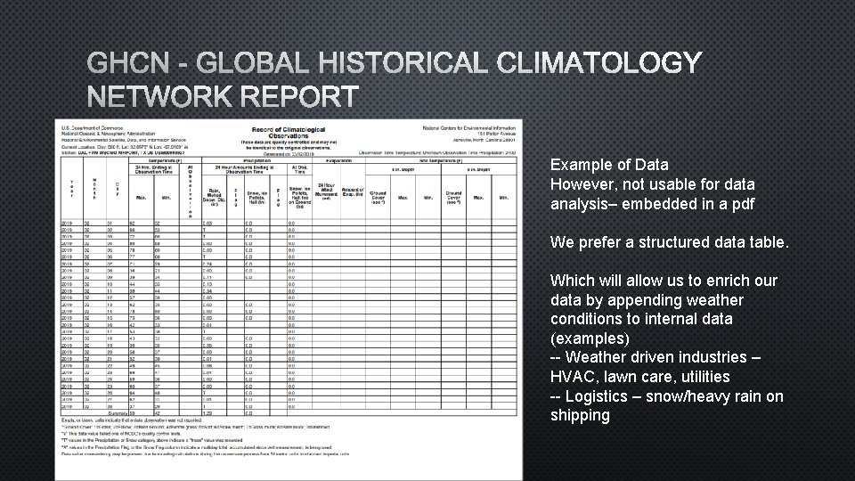Click 'U.S. Department of Commerce' in the report header
The height and width of the screenshot is (481, 855).
[x=92, y=128]
